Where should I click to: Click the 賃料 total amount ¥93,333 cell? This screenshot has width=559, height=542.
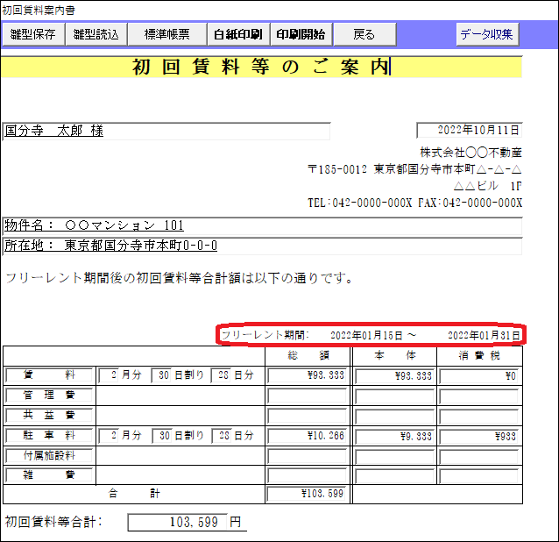tap(308, 375)
